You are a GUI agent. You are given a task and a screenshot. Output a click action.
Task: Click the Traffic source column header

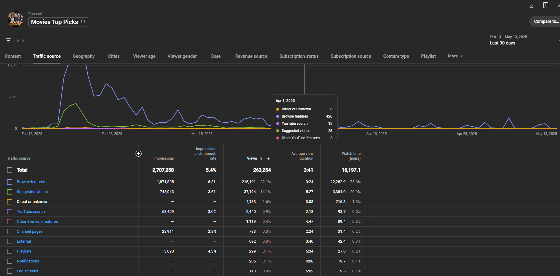(19, 158)
